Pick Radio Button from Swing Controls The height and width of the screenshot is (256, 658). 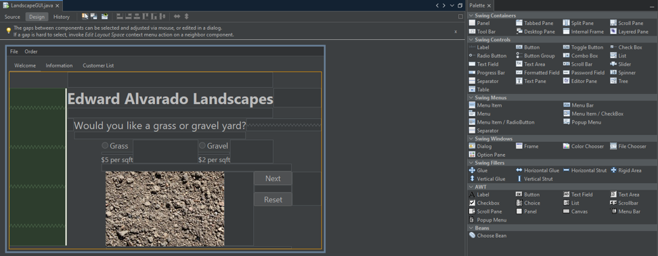(x=487, y=55)
